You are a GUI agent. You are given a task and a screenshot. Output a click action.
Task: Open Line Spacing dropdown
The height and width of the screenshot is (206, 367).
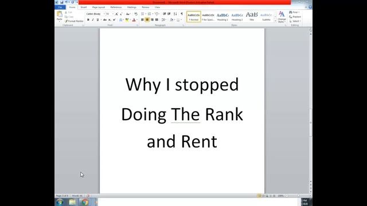(x=164, y=20)
